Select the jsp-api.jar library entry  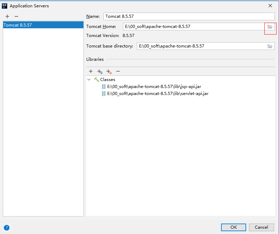(x=154, y=87)
